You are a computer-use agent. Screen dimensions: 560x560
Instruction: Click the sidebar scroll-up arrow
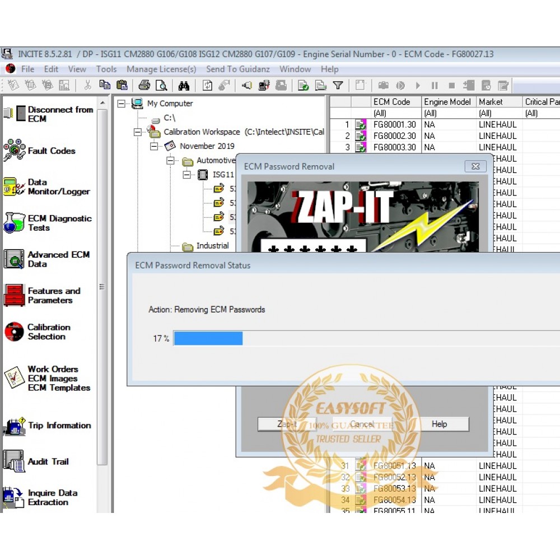[x=102, y=103]
